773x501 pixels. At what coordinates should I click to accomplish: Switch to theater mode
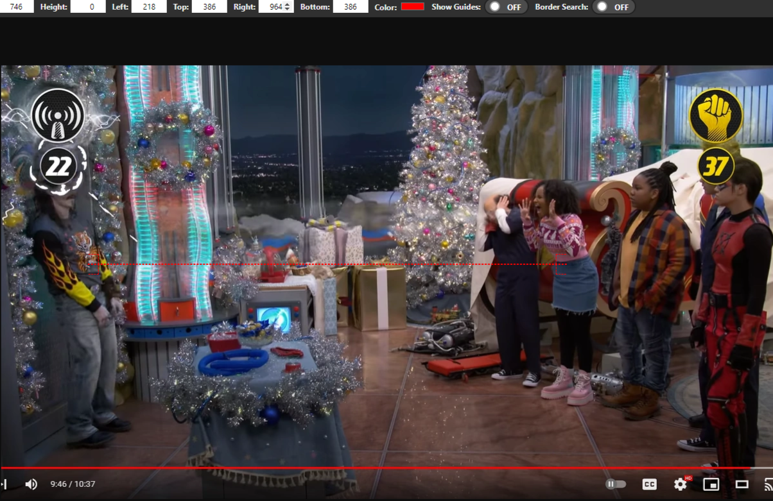coord(742,484)
